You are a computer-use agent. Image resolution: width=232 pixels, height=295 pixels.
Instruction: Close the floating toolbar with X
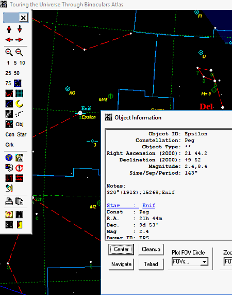[24, 18]
